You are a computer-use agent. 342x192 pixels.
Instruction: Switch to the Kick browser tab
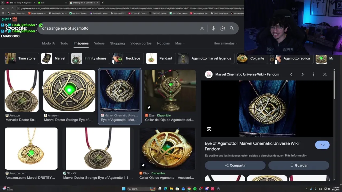click(52, 3)
